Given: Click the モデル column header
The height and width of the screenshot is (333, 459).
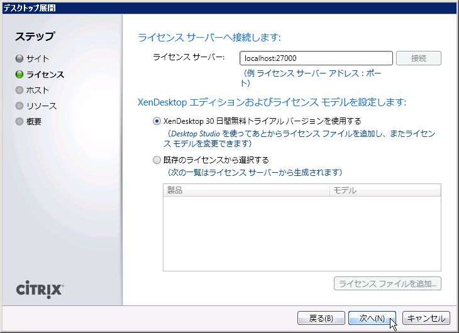Looking at the screenshot, I should pos(385,190).
